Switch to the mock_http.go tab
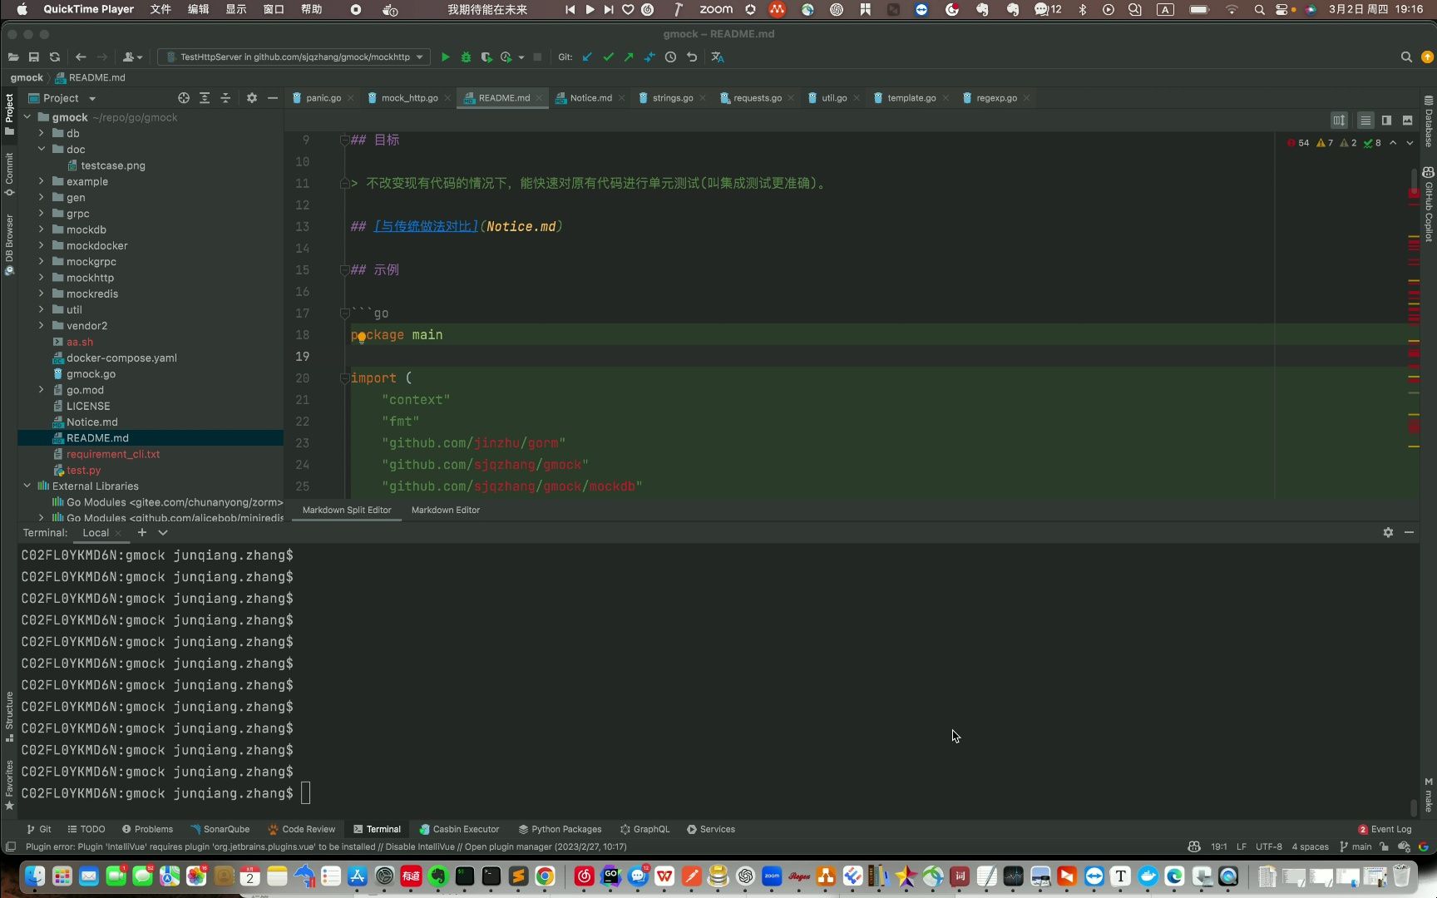 pos(409,98)
